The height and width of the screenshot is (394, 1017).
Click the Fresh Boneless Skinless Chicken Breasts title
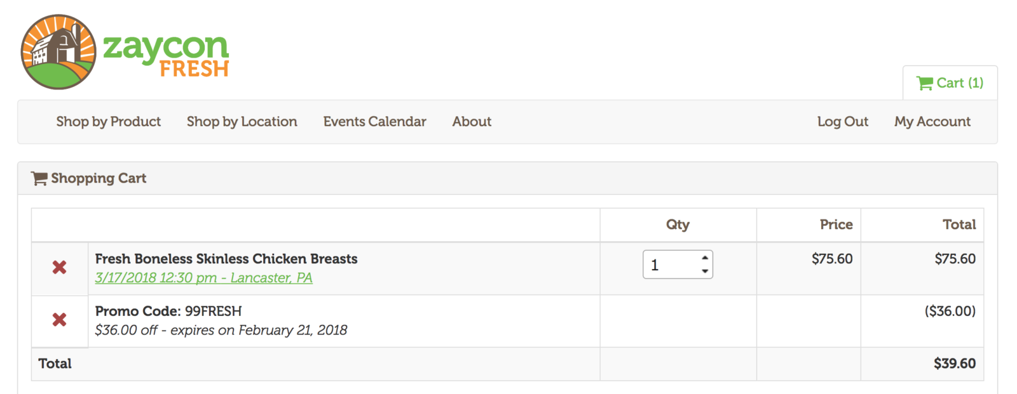pos(226,259)
